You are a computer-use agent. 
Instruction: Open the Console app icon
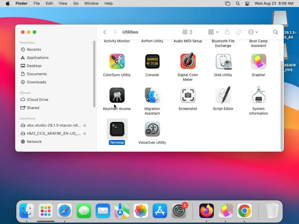coord(152,61)
